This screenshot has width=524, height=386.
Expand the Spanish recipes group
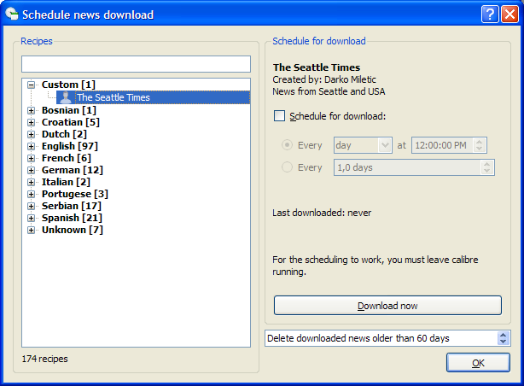[x=32, y=218]
